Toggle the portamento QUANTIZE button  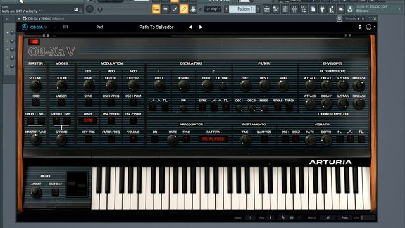click(x=265, y=139)
